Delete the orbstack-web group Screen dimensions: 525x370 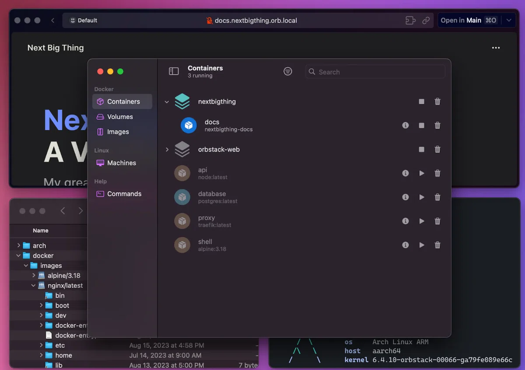pyautogui.click(x=437, y=149)
